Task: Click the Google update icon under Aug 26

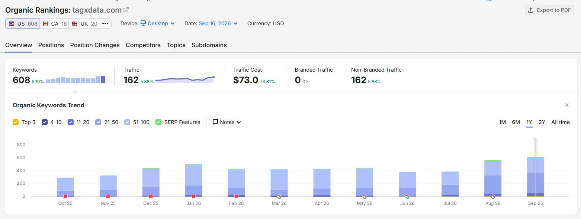Action: pos(493,197)
